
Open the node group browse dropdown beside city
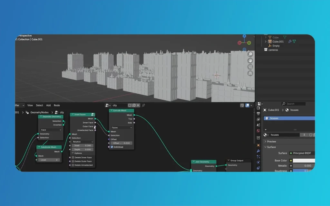tap(108, 105)
